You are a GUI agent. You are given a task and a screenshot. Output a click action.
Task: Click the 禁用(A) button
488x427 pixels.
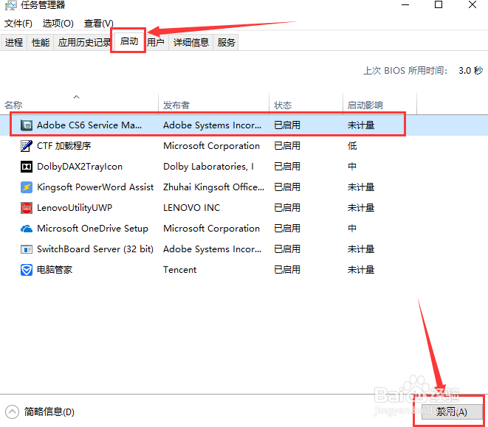tap(451, 412)
